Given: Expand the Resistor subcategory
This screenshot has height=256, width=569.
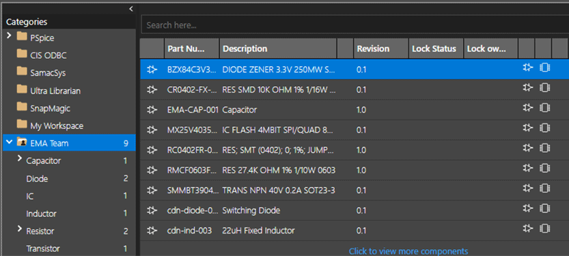Looking at the screenshot, I should 20,229.
